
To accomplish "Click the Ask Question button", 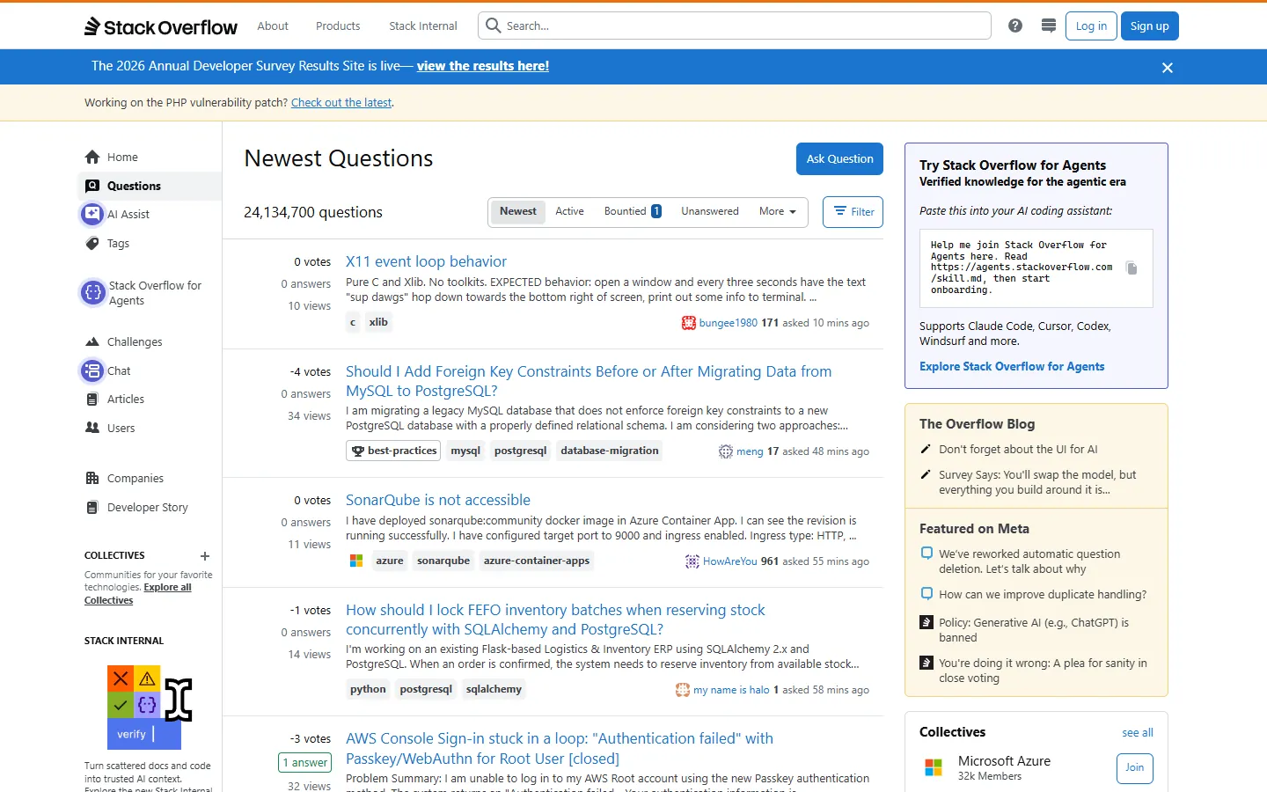I will click(839, 158).
